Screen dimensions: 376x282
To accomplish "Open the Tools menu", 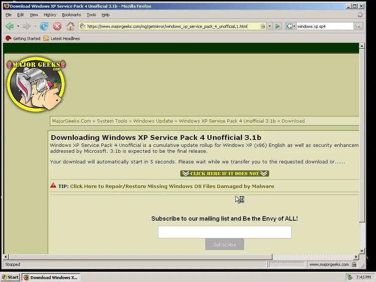I will pyautogui.click(x=91, y=15).
